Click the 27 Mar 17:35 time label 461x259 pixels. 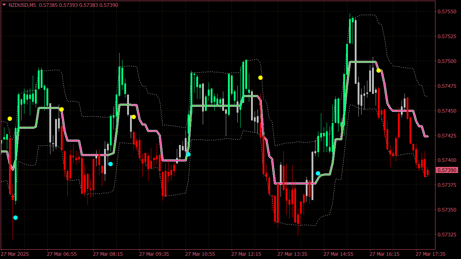point(430,254)
